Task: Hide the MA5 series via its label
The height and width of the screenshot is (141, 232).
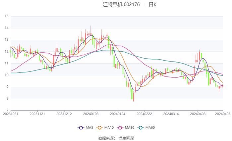Action: (x=89, y=128)
